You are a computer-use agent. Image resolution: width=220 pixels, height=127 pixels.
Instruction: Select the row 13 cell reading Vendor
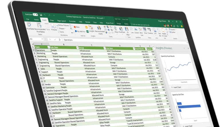tap(52, 84)
